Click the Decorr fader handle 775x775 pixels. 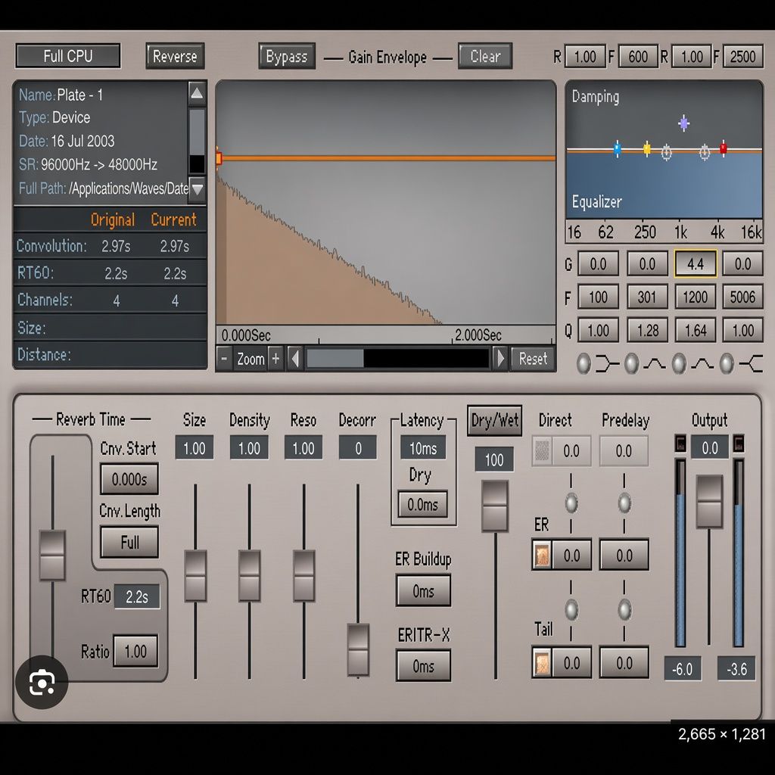[358, 649]
